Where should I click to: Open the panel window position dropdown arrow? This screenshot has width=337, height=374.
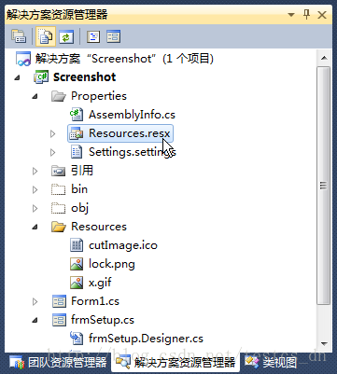click(x=291, y=15)
